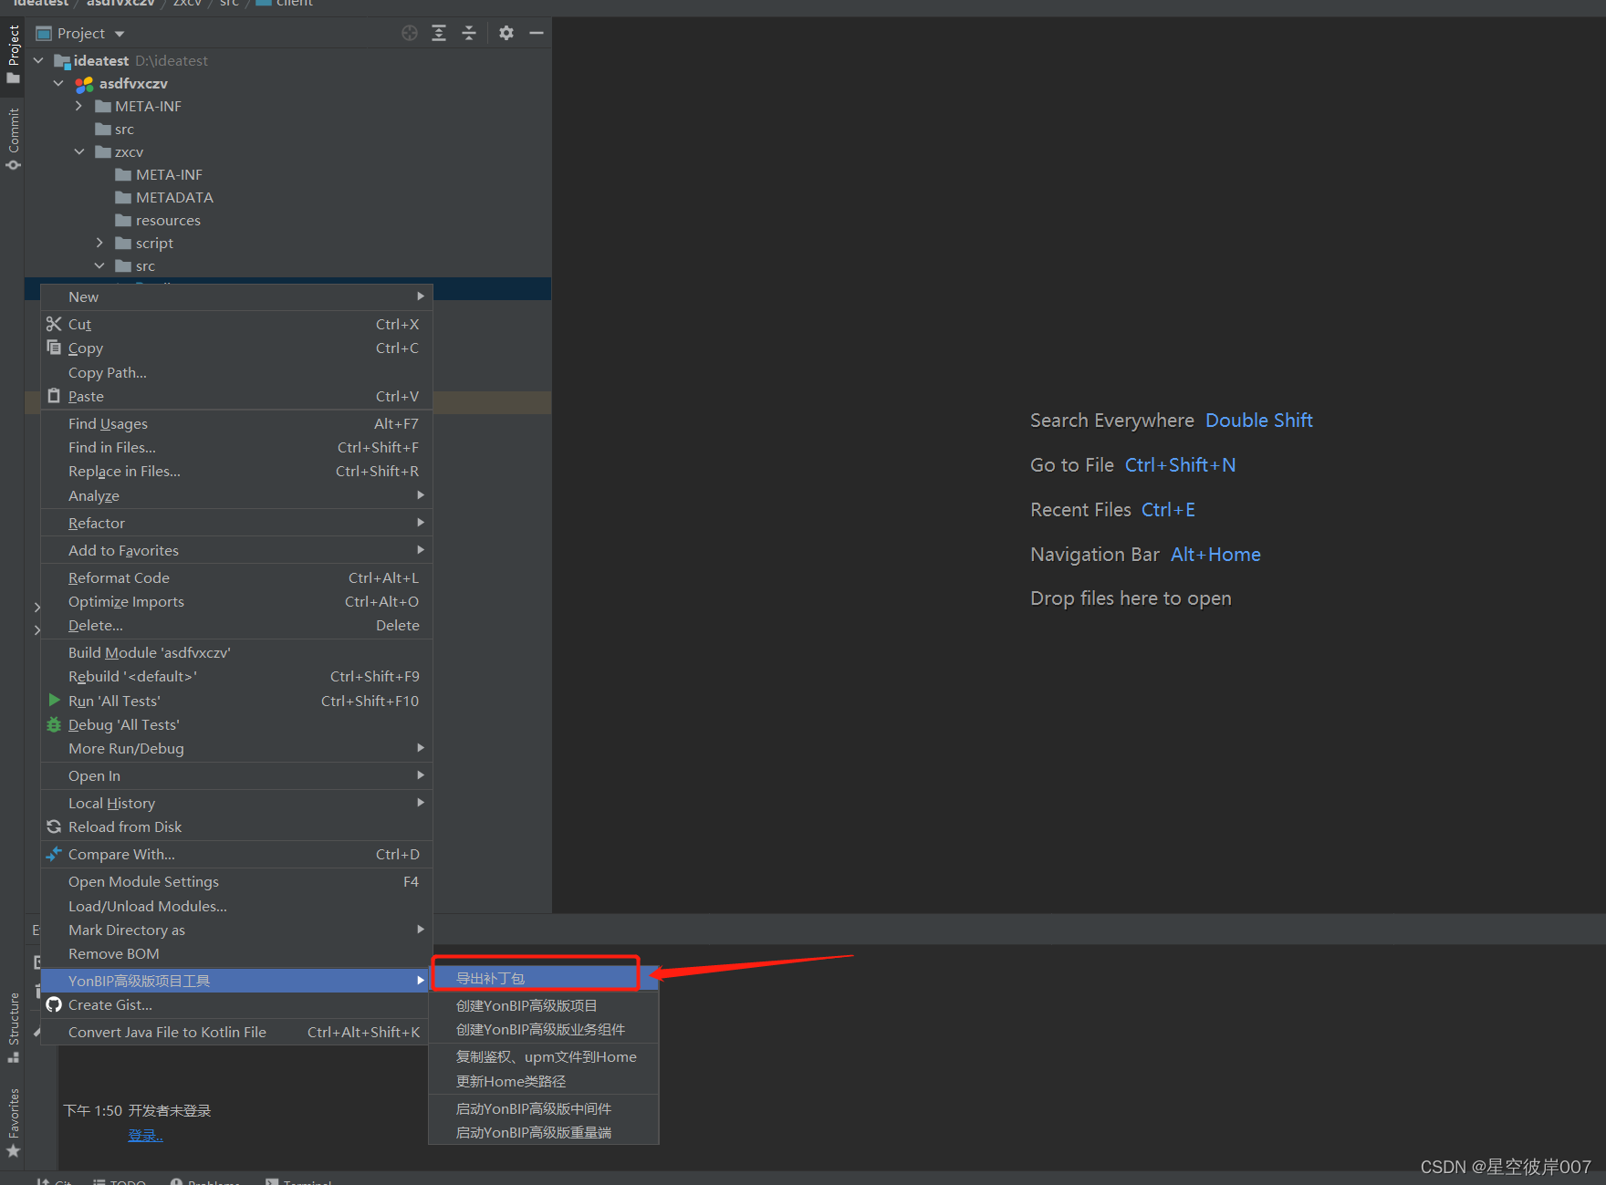1606x1185 pixels.
Task: Open the Analyze submenu
Action: tap(236, 495)
